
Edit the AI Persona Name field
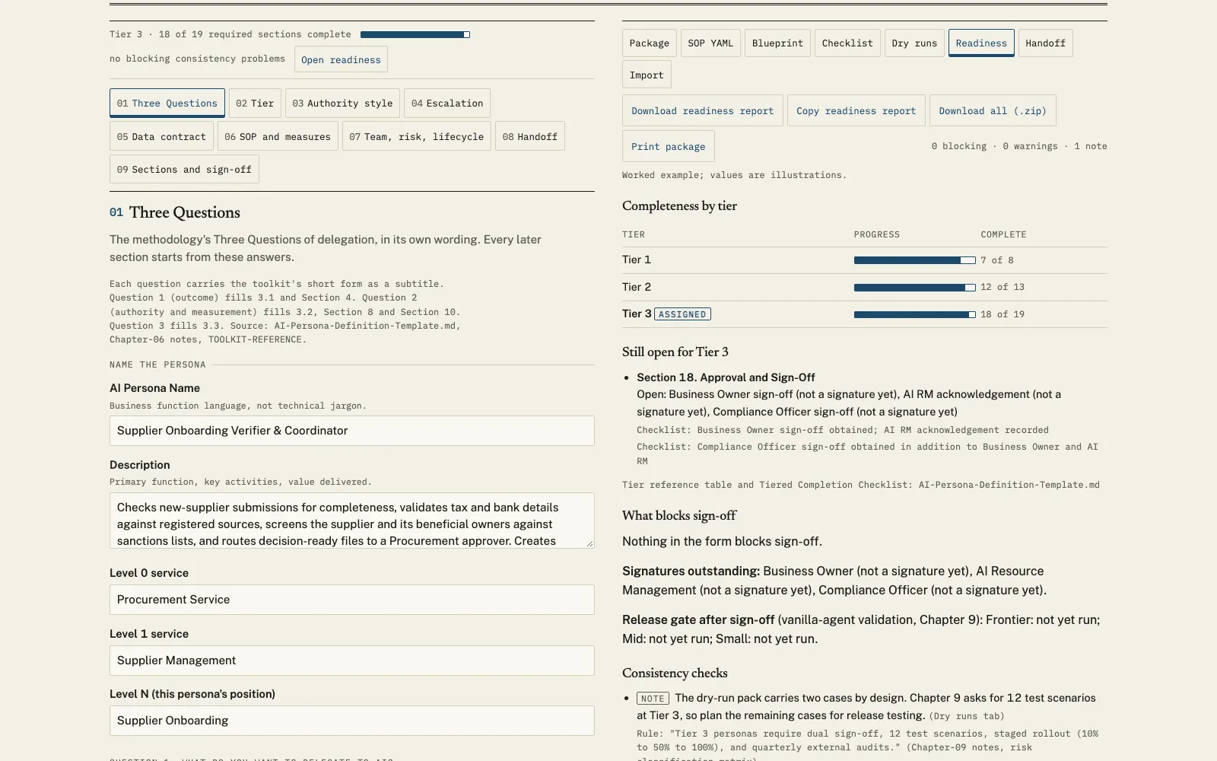(352, 431)
